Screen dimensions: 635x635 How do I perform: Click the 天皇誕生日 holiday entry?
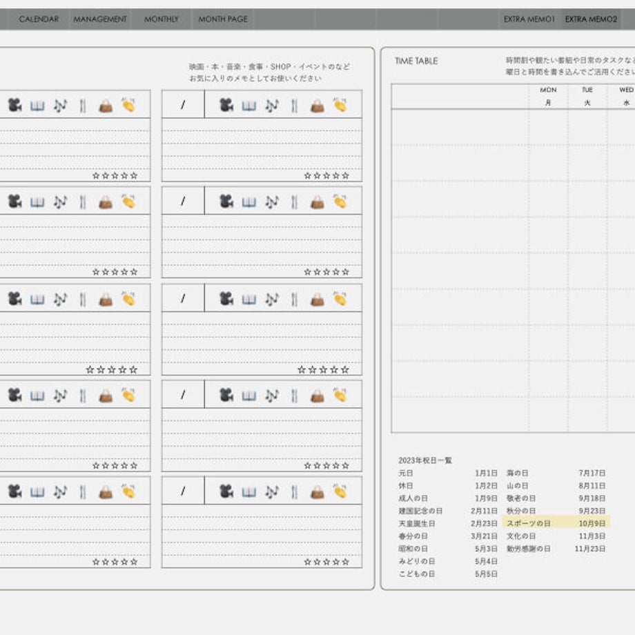tap(417, 524)
